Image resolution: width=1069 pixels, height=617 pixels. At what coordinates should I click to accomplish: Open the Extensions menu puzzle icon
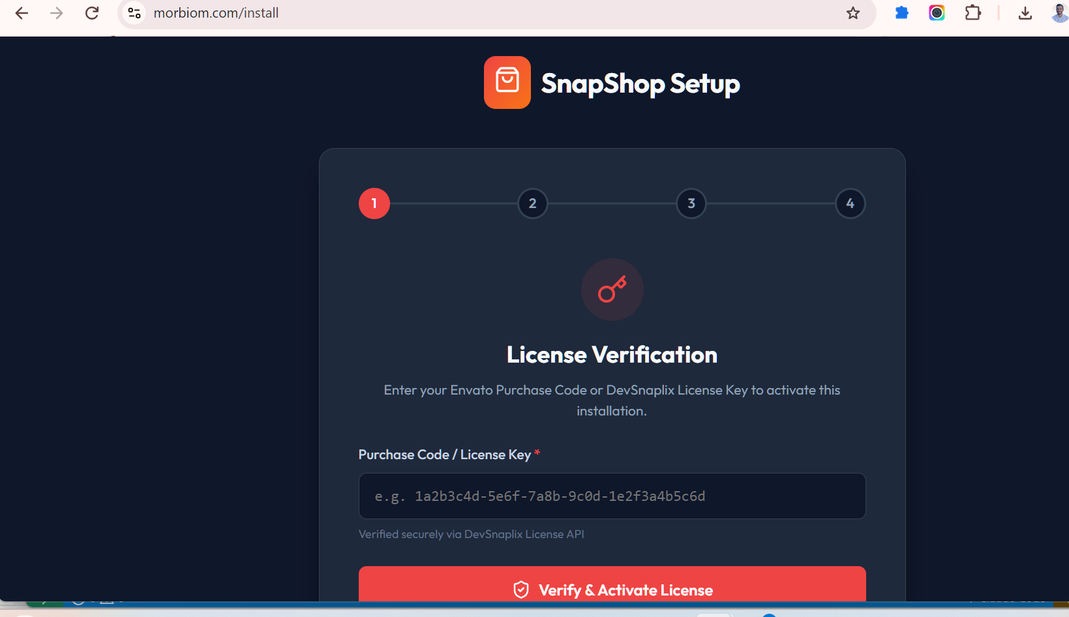coord(973,12)
